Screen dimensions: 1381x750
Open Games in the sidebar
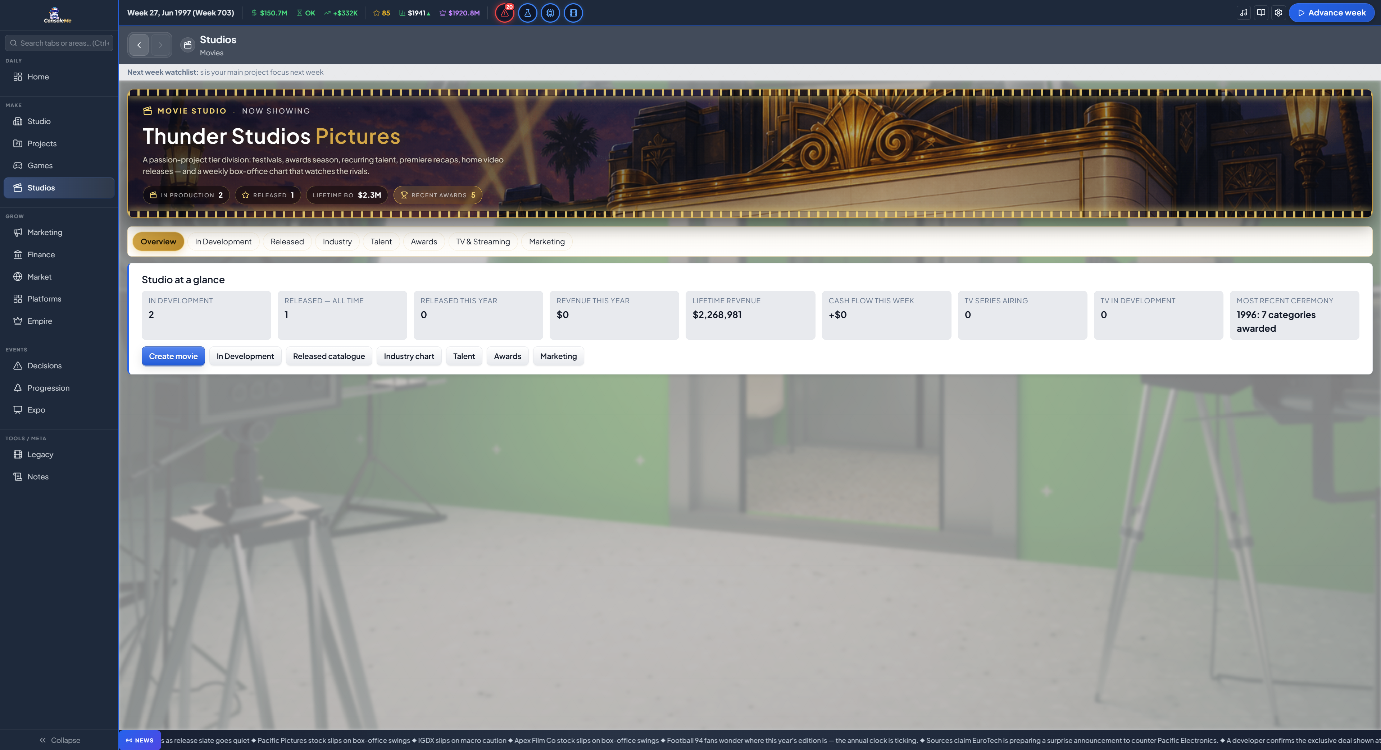click(x=59, y=166)
